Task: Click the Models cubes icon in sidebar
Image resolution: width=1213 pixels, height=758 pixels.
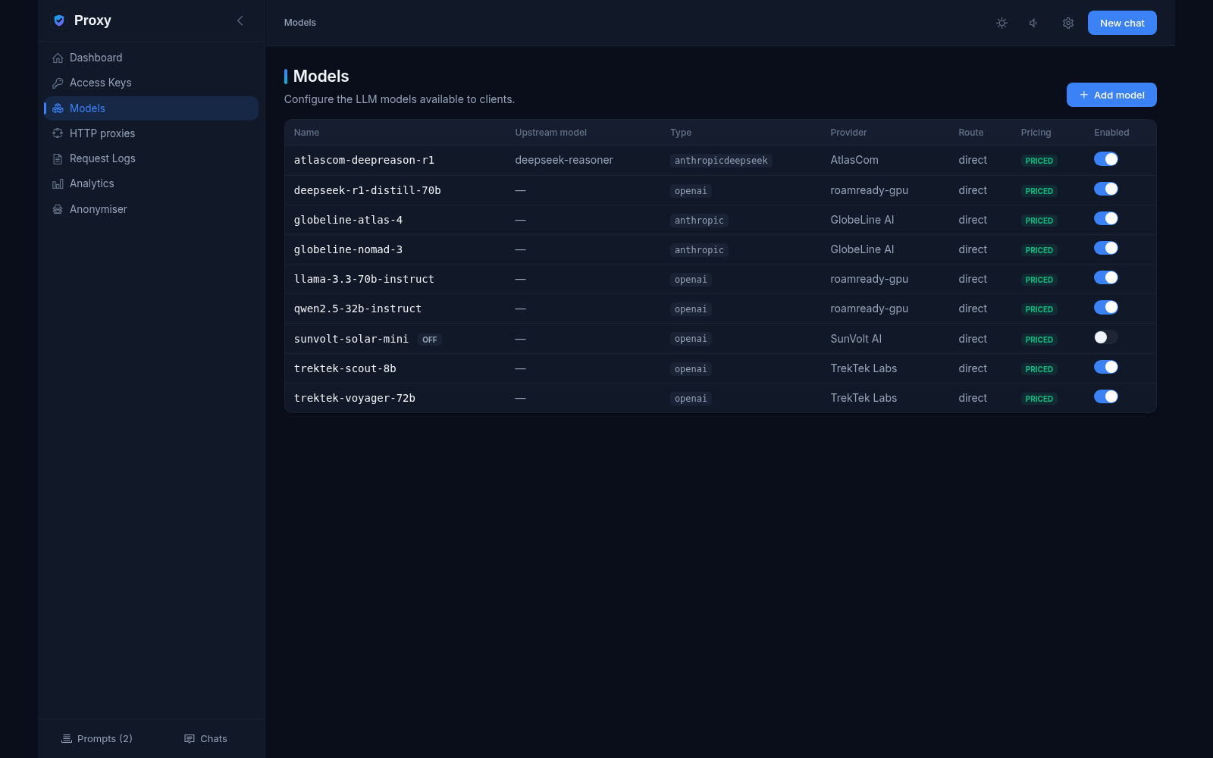Action: [x=58, y=108]
